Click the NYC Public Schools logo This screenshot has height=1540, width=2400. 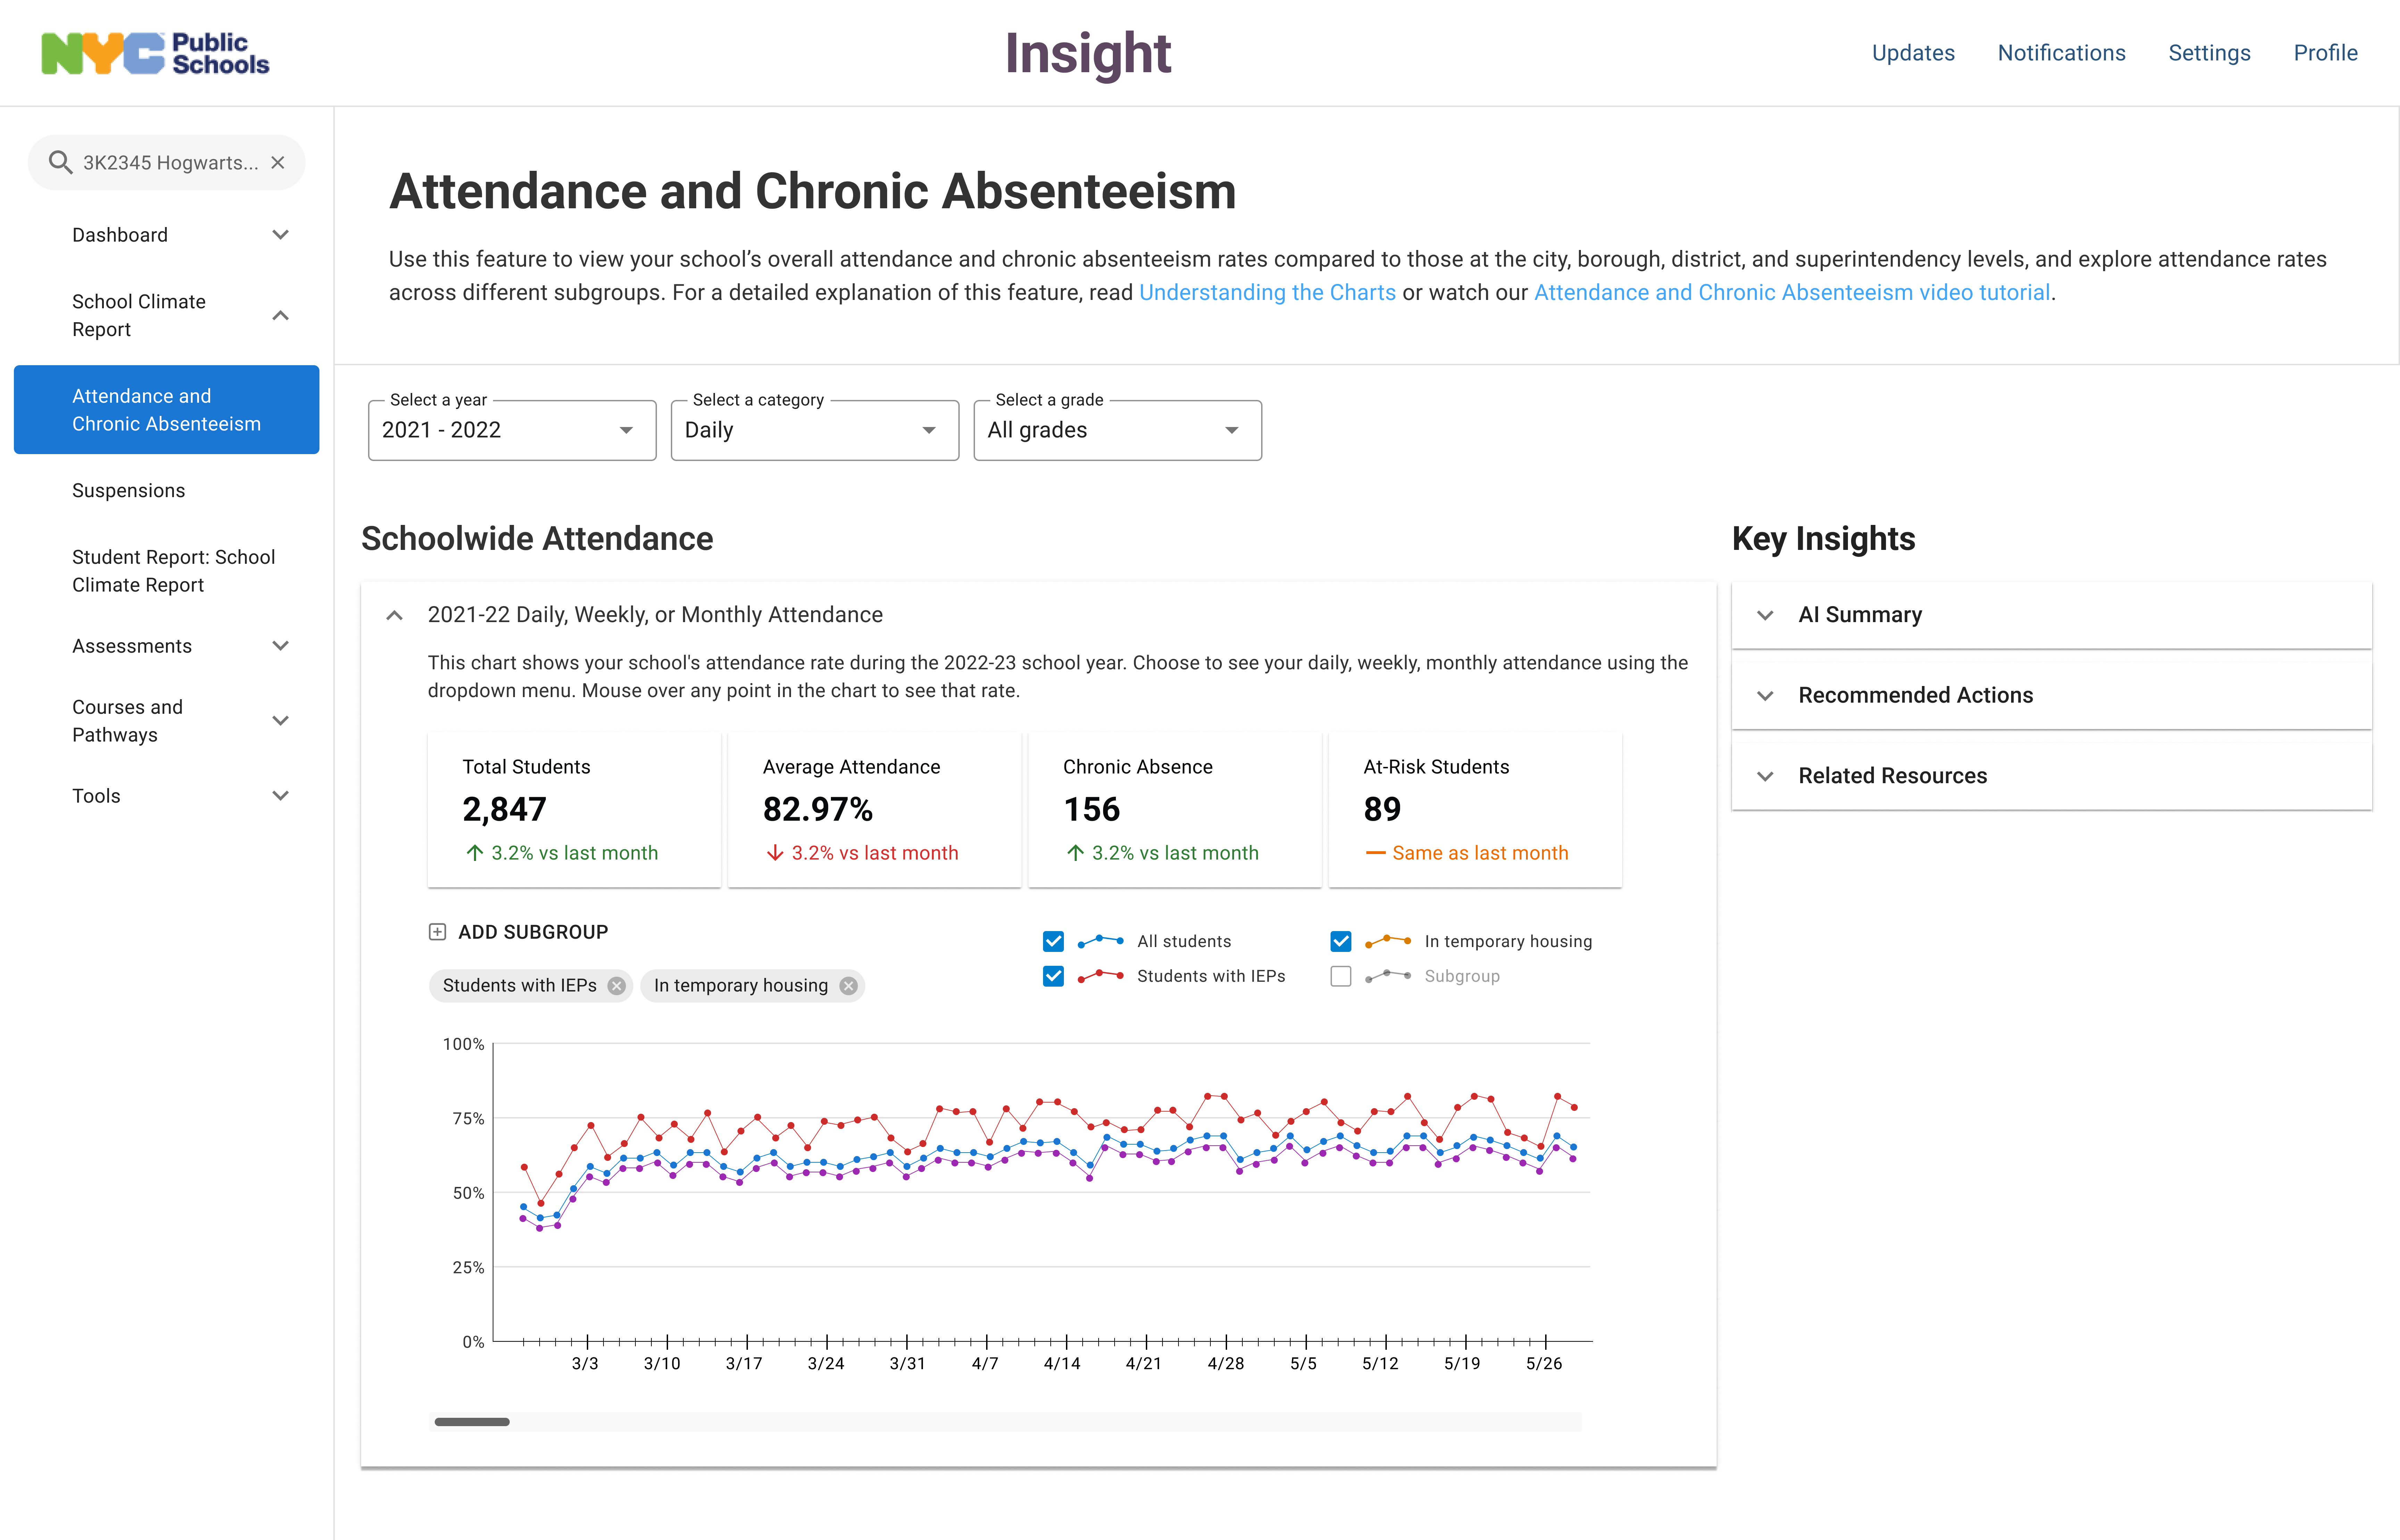click(155, 53)
